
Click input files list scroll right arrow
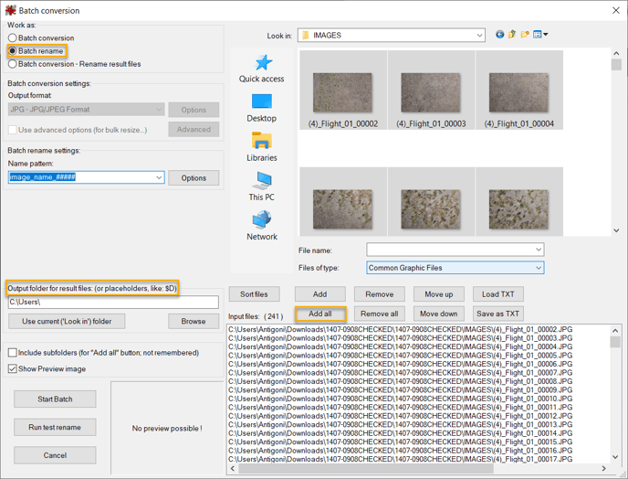coord(604,468)
